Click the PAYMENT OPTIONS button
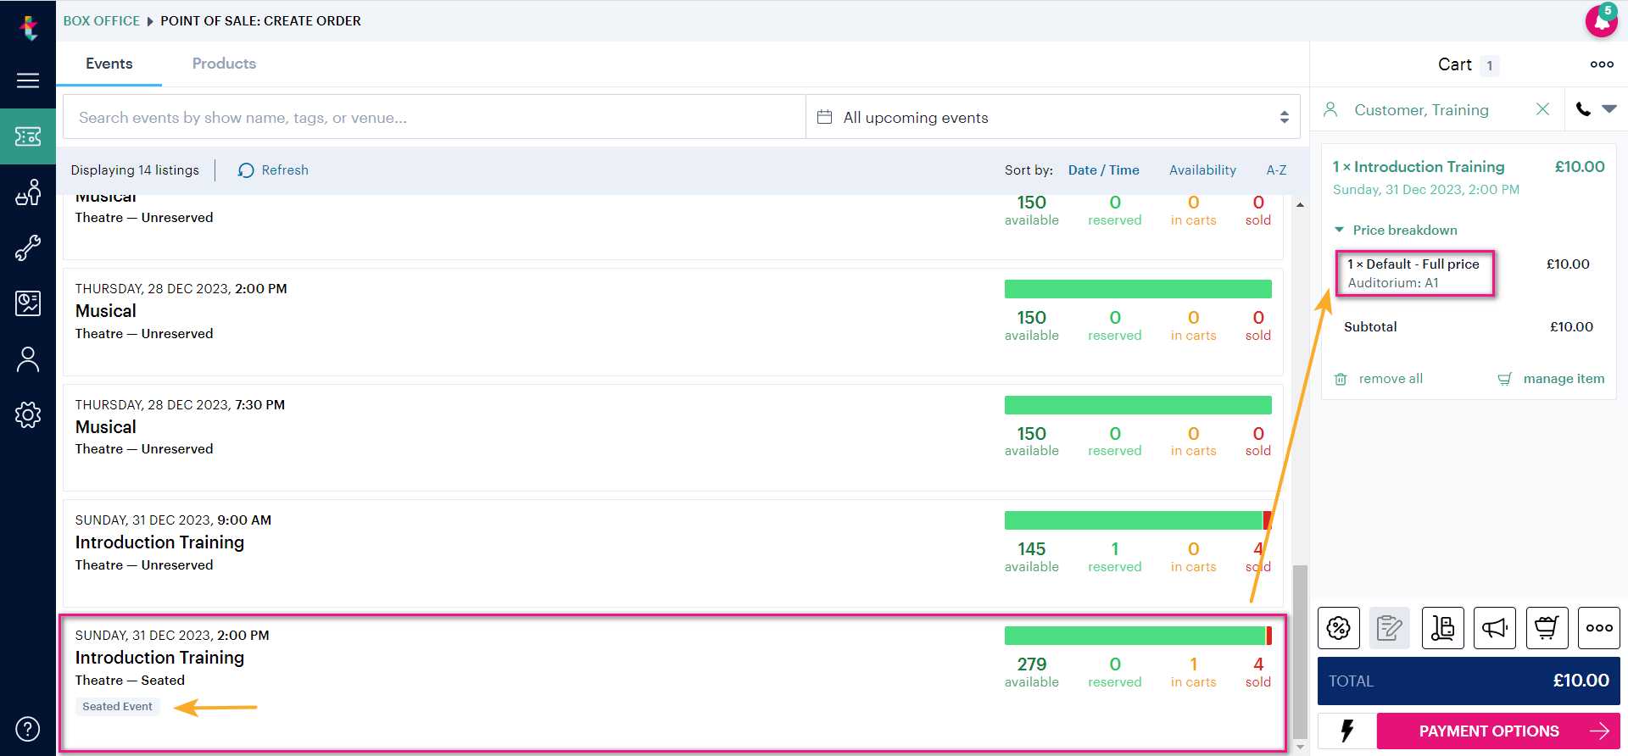Image resolution: width=1628 pixels, height=756 pixels. click(1498, 731)
